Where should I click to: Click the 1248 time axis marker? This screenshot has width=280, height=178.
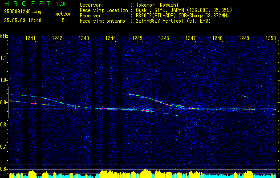point(218,38)
